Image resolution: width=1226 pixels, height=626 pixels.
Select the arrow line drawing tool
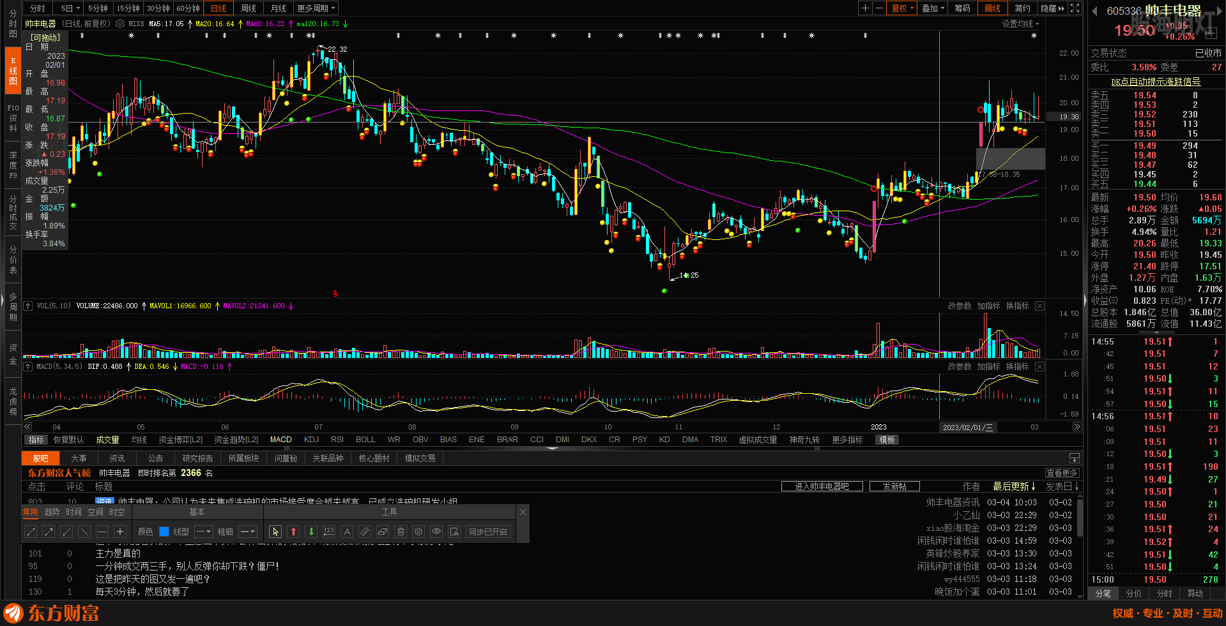(x=49, y=532)
